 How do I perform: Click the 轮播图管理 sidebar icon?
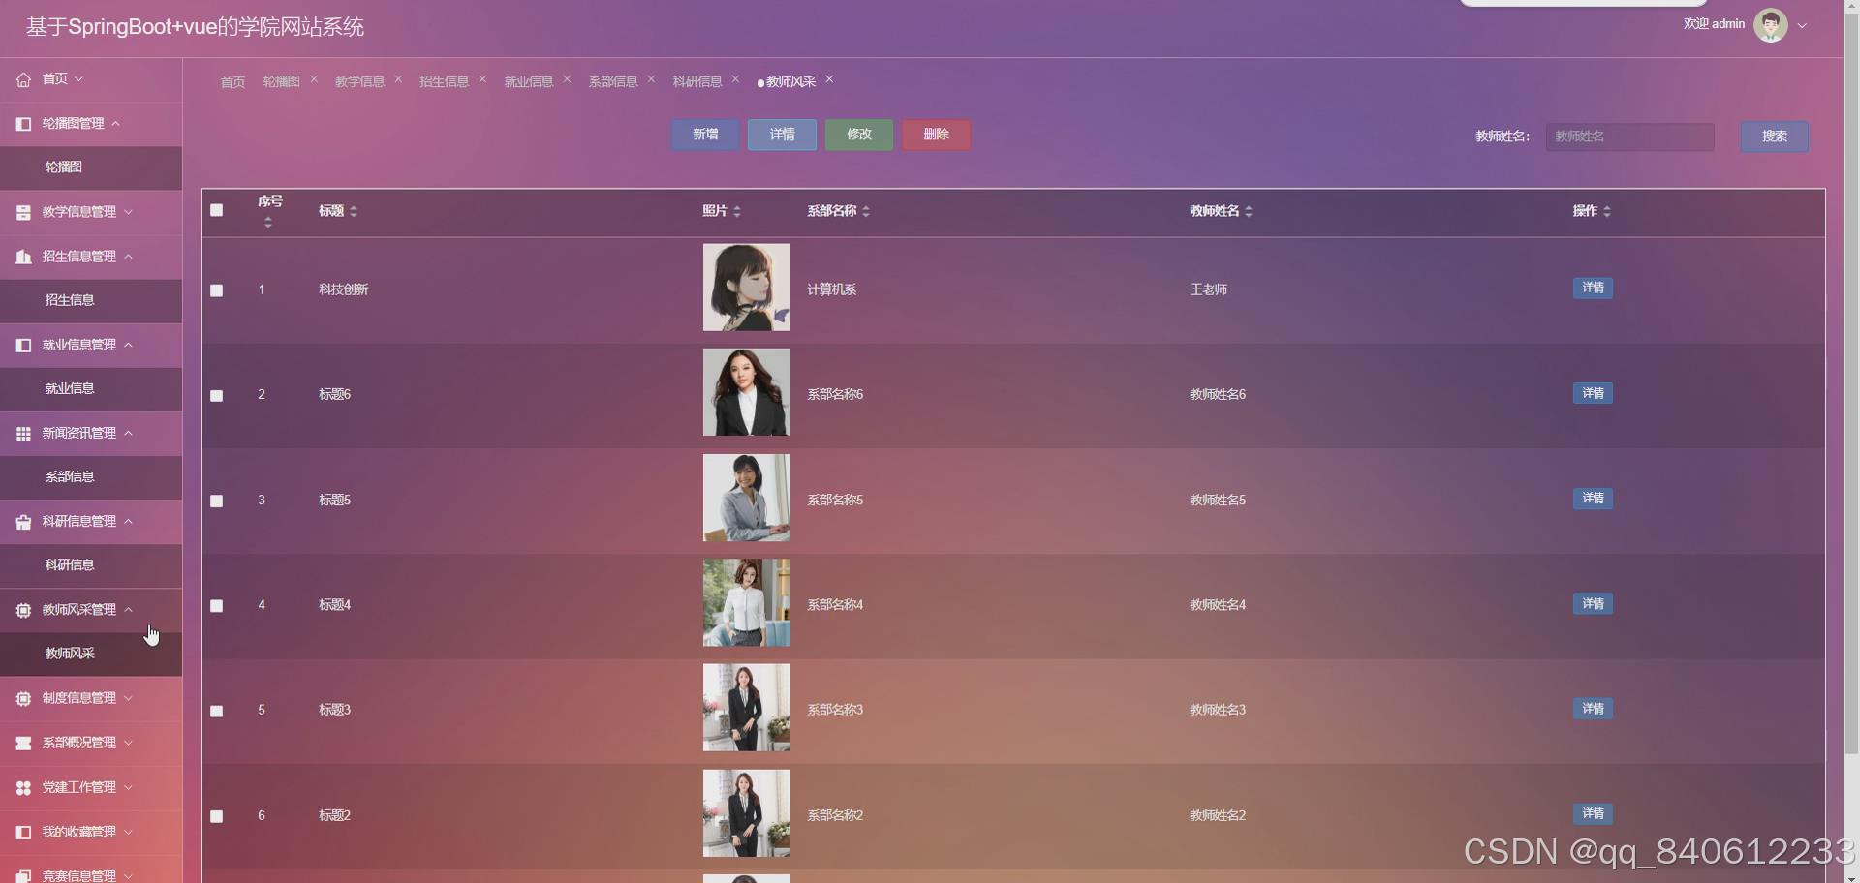click(x=23, y=124)
